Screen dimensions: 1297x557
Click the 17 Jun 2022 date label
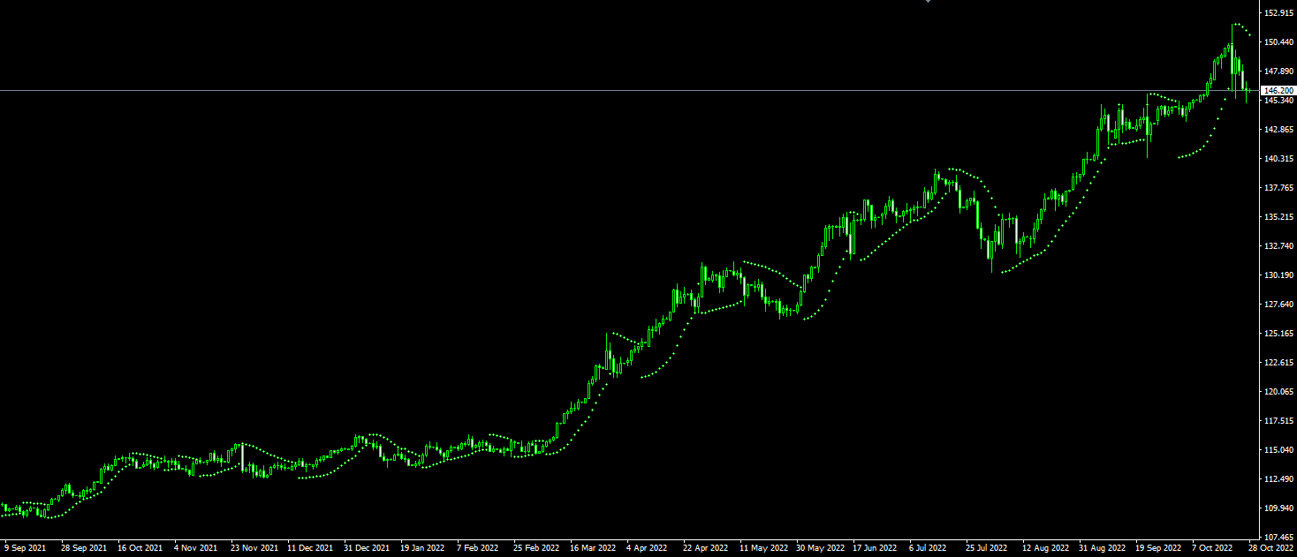click(875, 548)
